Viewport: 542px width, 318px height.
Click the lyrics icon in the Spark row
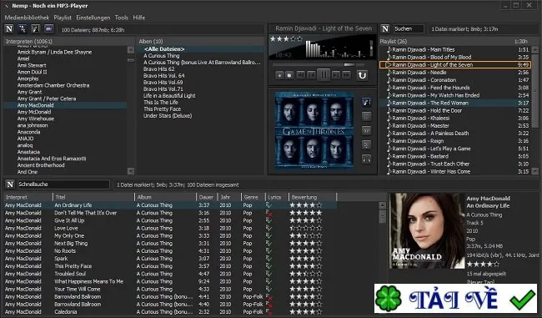(268, 259)
